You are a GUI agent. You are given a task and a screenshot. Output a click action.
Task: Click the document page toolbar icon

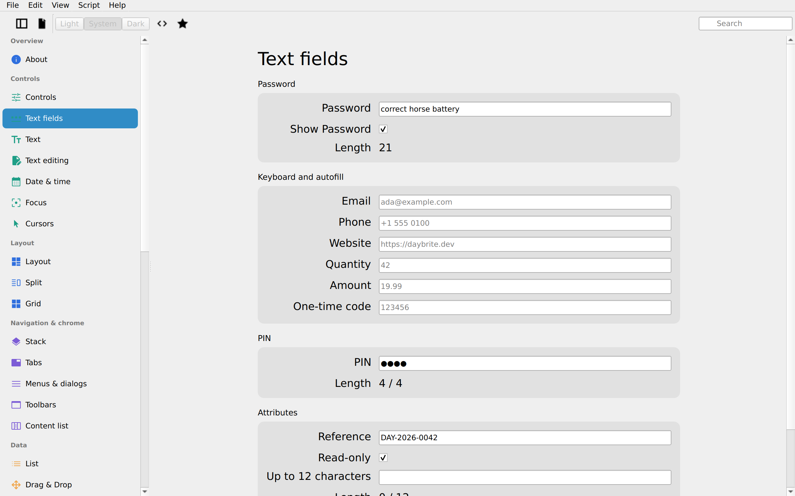pyautogui.click(x=42, y=24)
